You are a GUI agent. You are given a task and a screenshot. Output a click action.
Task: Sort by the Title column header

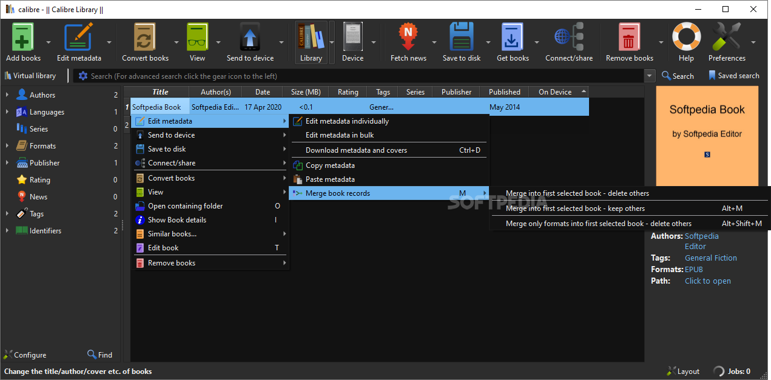point(160,92)
